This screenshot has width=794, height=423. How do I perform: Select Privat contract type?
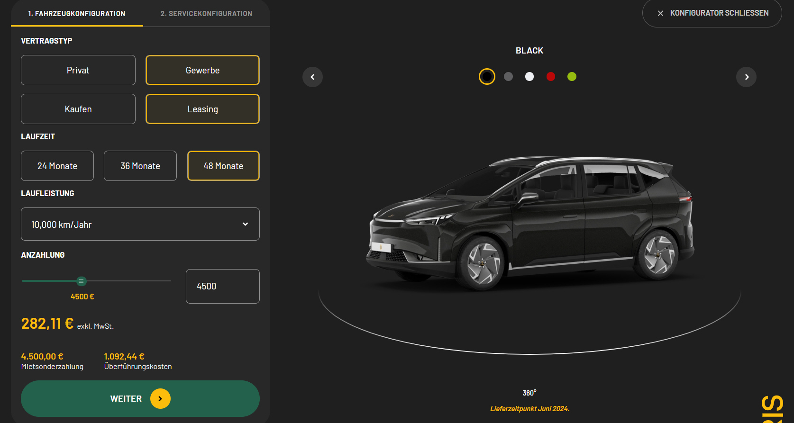(78, 70)
